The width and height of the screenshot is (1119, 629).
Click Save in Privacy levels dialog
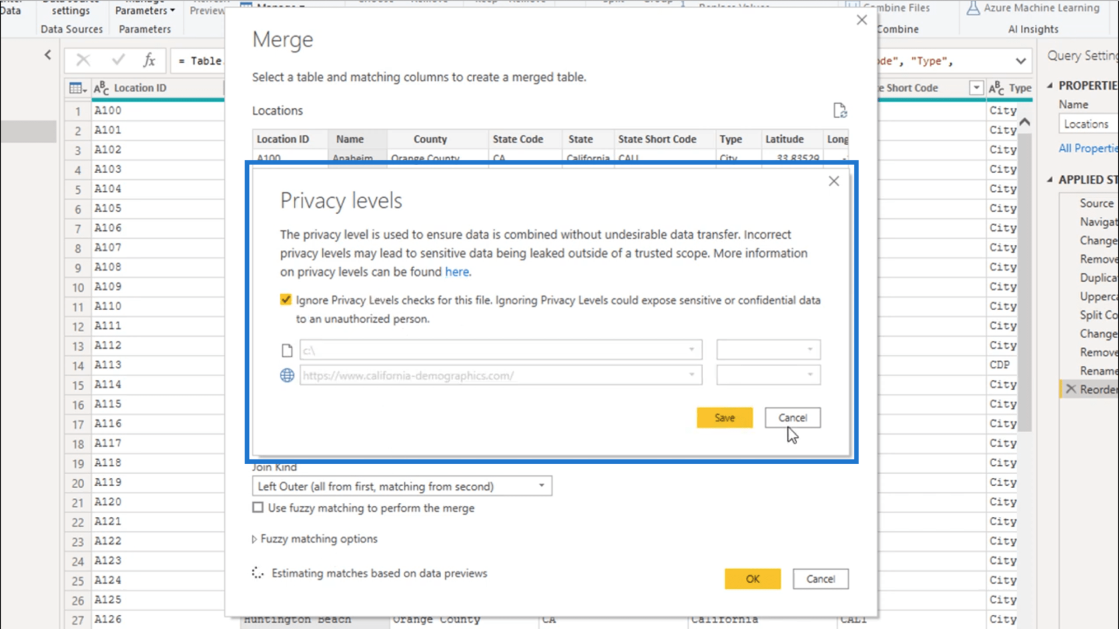(725, 418)
